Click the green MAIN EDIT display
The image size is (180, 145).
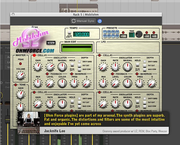pos(77,48)
